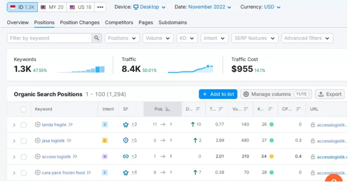Open the SERP features filter dropdown
The width and height of the screenshot is (351, 184).
click(255, 38)
